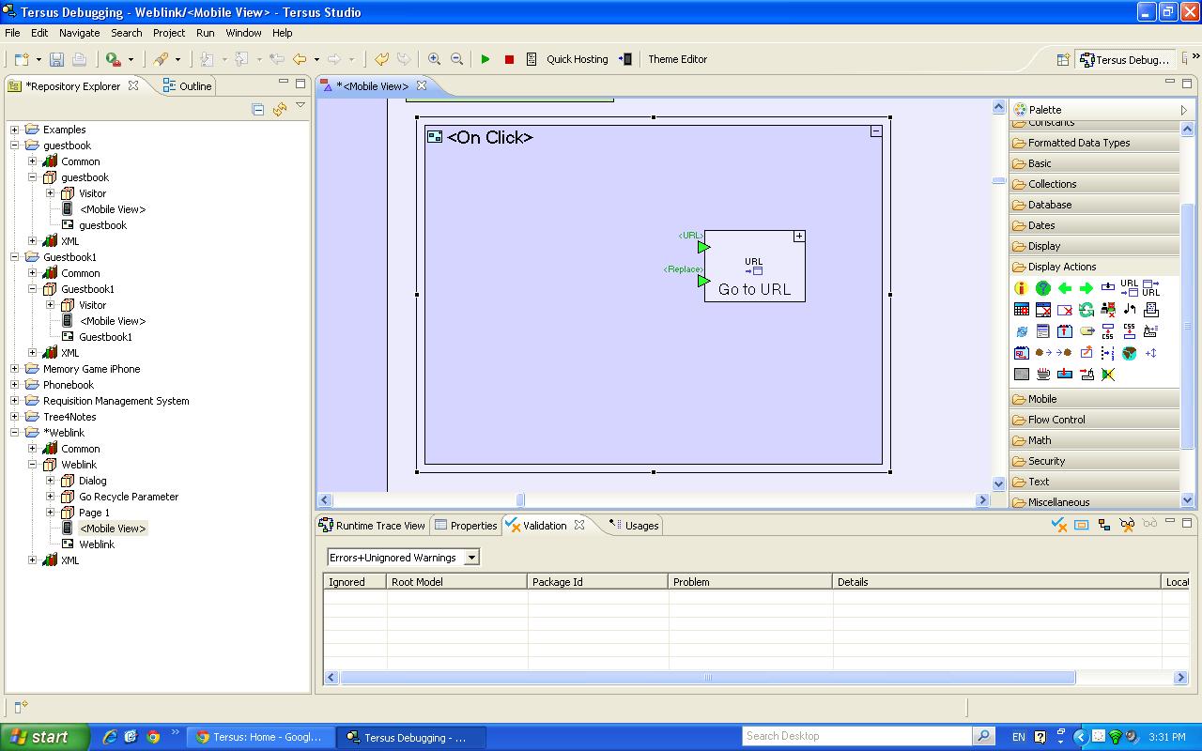Expand the Go to URL node plus button

tap(799, 237)
